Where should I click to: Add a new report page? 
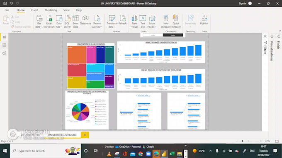[85, 135]
